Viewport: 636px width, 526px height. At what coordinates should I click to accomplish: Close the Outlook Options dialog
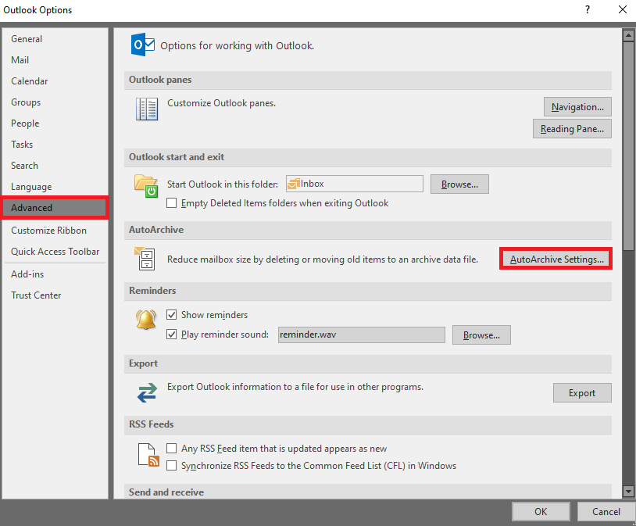(623, 9)
